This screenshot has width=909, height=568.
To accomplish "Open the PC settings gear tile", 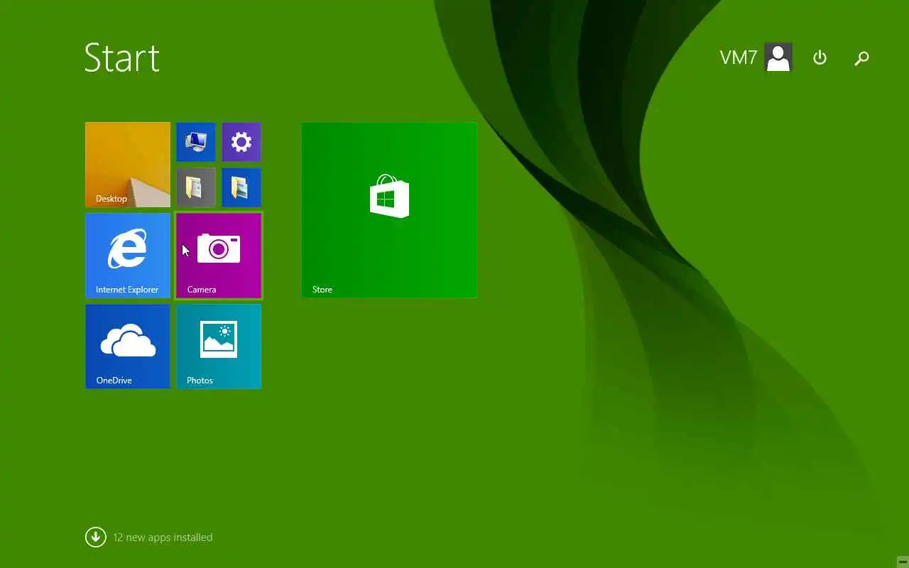I will (x=241, y=142).
